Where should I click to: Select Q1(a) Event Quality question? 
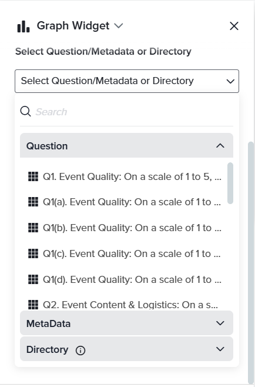(x=125, y=202)
